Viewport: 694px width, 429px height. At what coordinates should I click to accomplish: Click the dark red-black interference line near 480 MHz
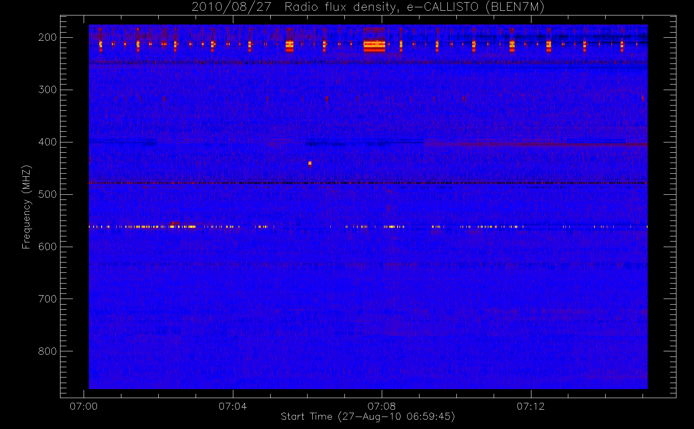[x=368, y=183]
